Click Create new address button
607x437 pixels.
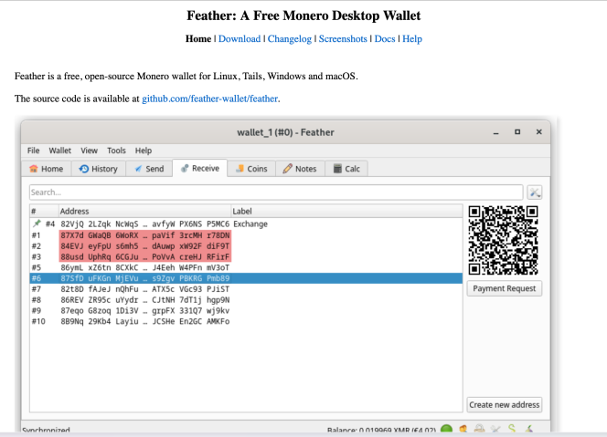tap(504, 404)
